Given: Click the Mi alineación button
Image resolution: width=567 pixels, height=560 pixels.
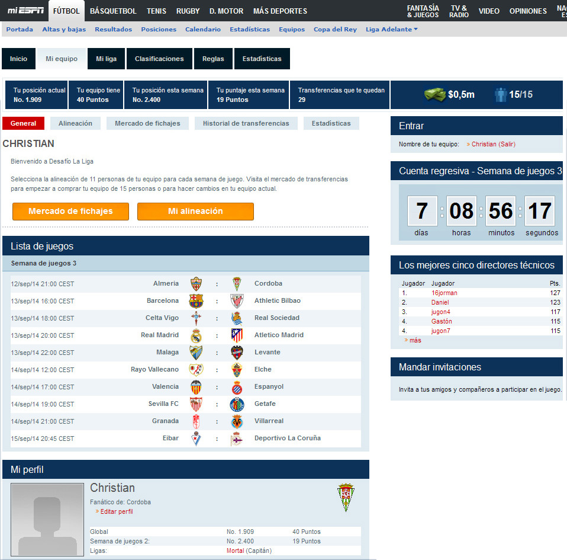Looking at the screenshot, I should point(196,211).
